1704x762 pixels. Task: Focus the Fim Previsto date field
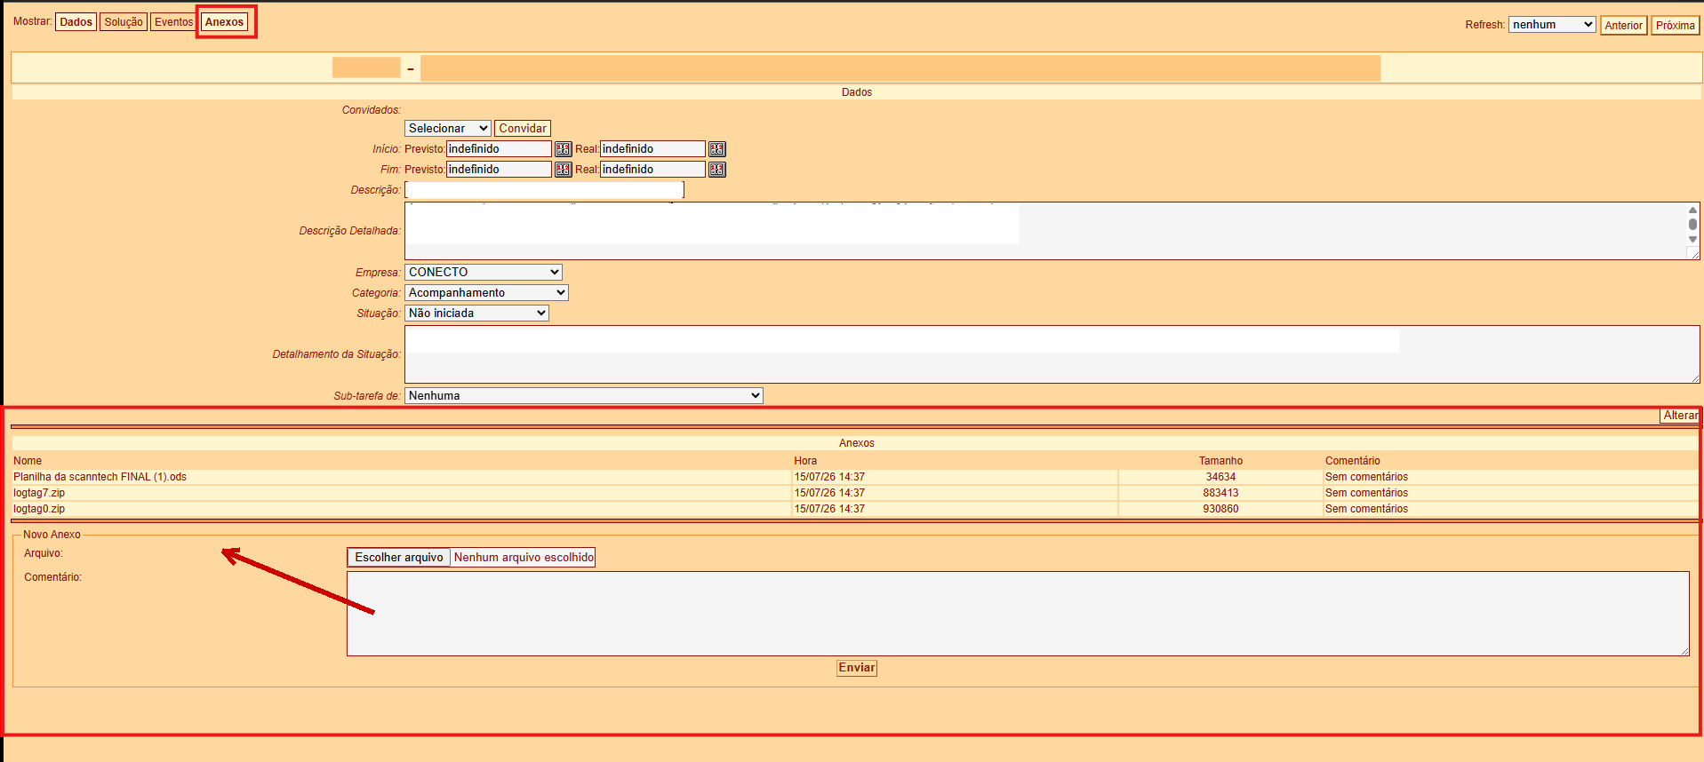click(499, 170)
